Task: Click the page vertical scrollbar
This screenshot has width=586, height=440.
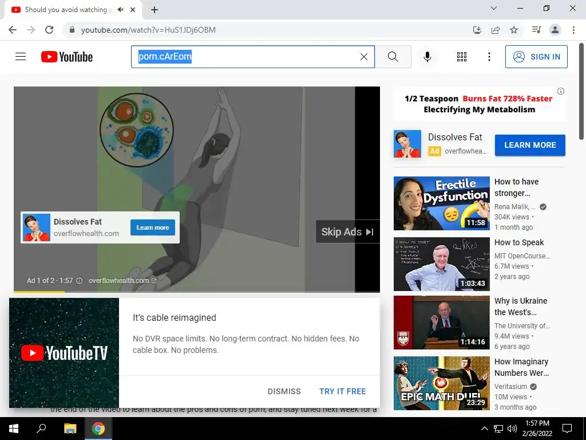Action: (581, 92)
